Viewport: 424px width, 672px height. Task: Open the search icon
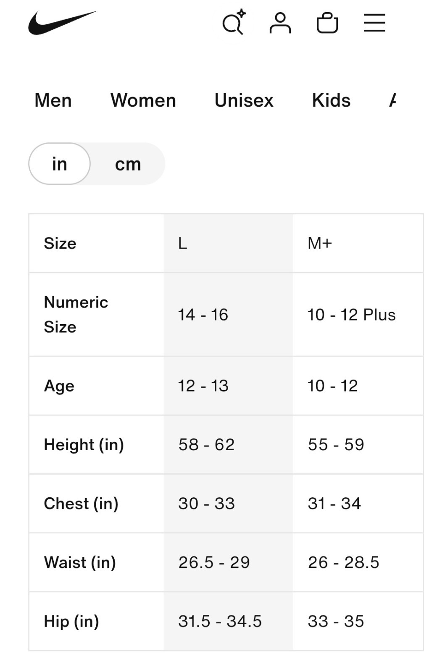coord(233,23)
